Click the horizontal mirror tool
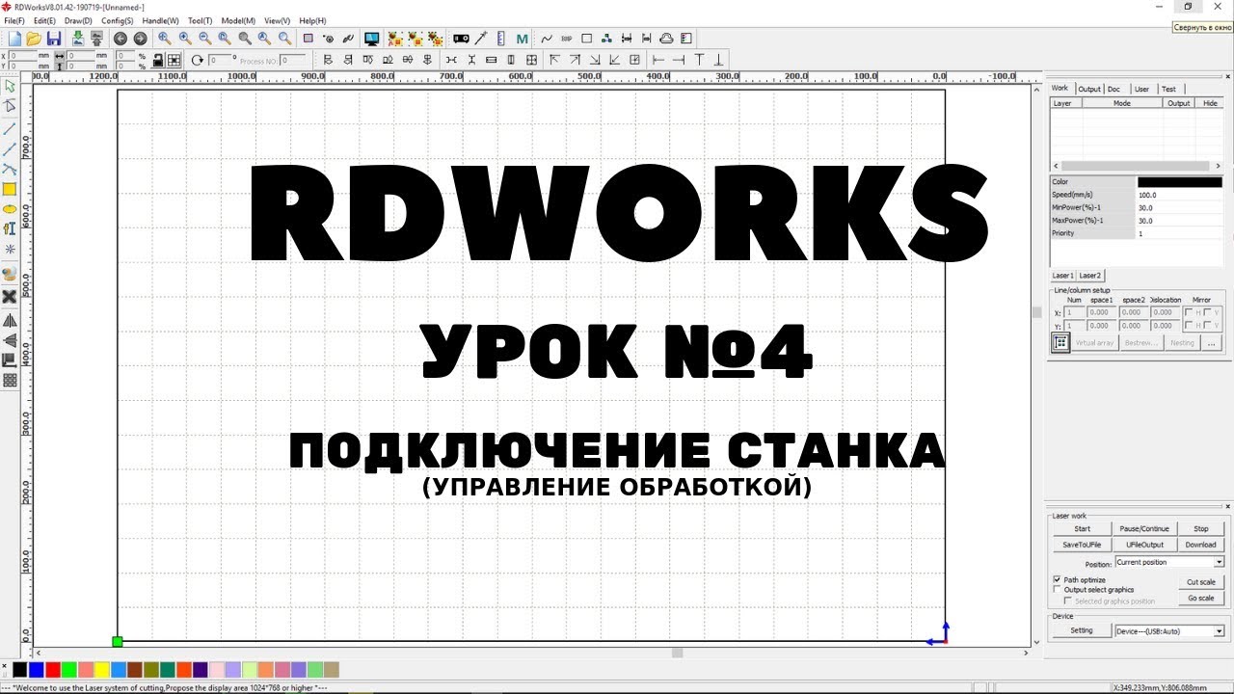This screenshot has height=694, width=1234. coord(10,320)
